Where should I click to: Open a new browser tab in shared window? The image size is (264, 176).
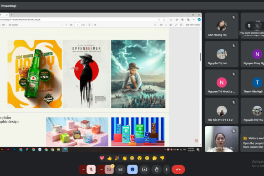[x=12, y=15]
